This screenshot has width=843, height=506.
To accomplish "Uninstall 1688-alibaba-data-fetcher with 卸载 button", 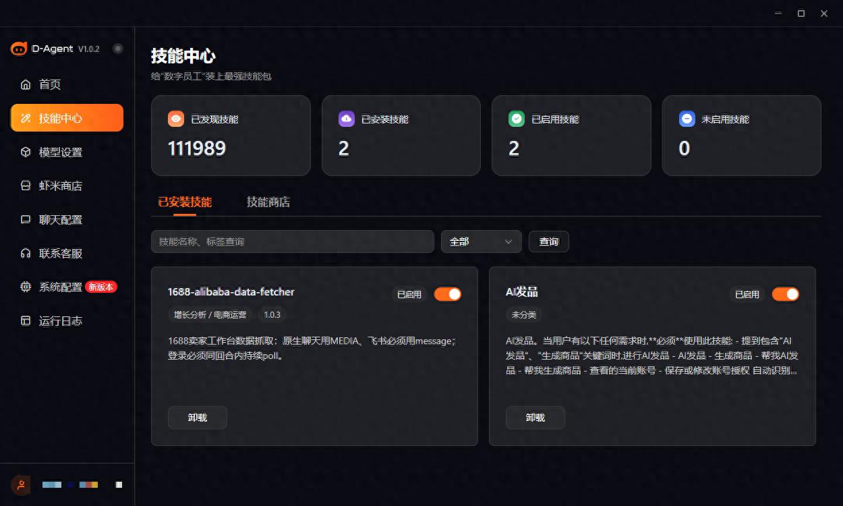I will tap(198, 418).
